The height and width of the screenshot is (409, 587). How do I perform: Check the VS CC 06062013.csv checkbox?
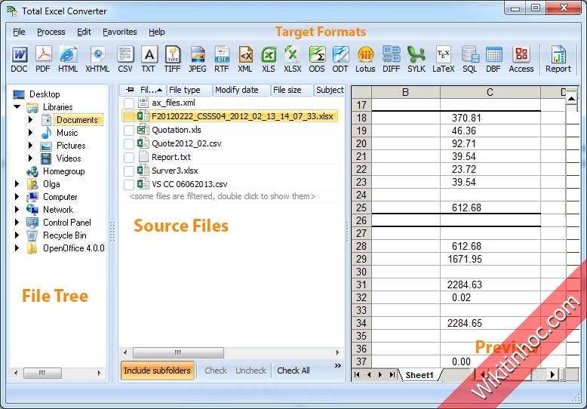(x=129, y=184)
